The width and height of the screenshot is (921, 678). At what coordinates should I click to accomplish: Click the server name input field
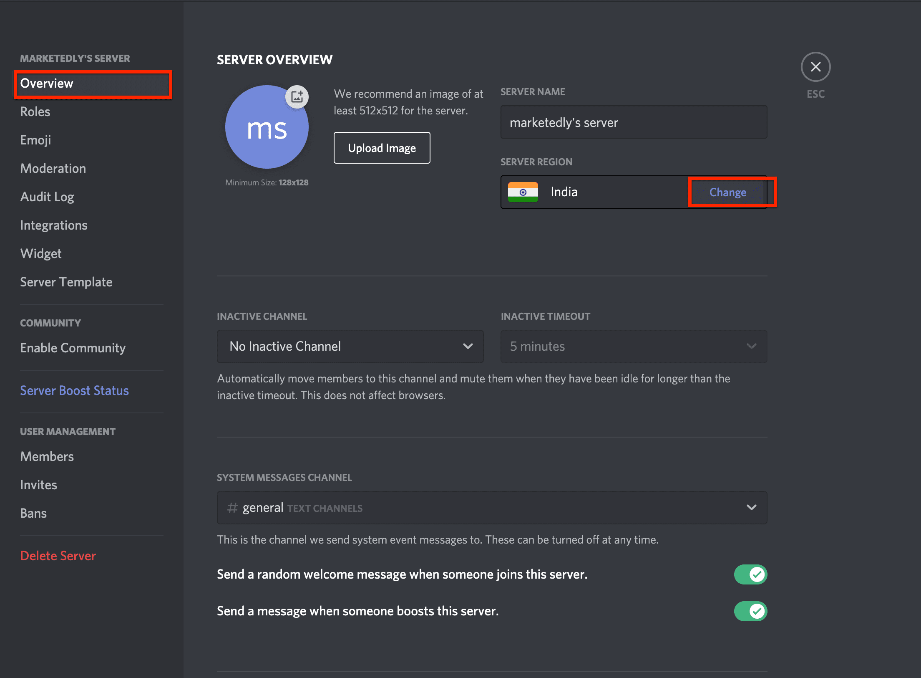pos(633,122)
